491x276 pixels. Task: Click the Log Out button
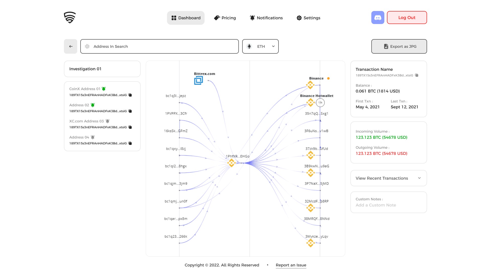point(407,18)
